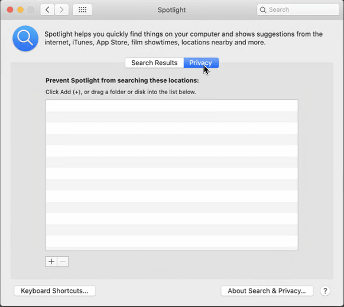Click the blue Spotlight magnifying glass icon
Viewport: 344px width, 307px height.
pyautogui.click(x=25, y=38)
